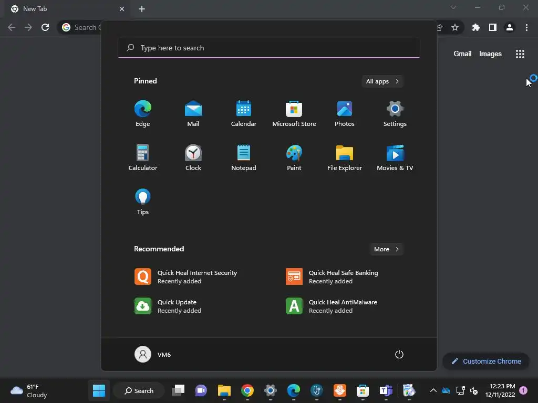Open the Calculator app
538x403 pixels.
click(143, 157)
